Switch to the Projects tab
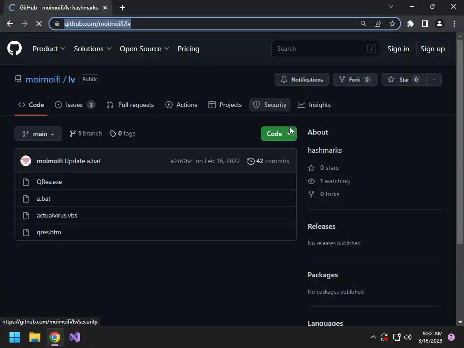This screenshot has width=464, height=348. [225, 105]
